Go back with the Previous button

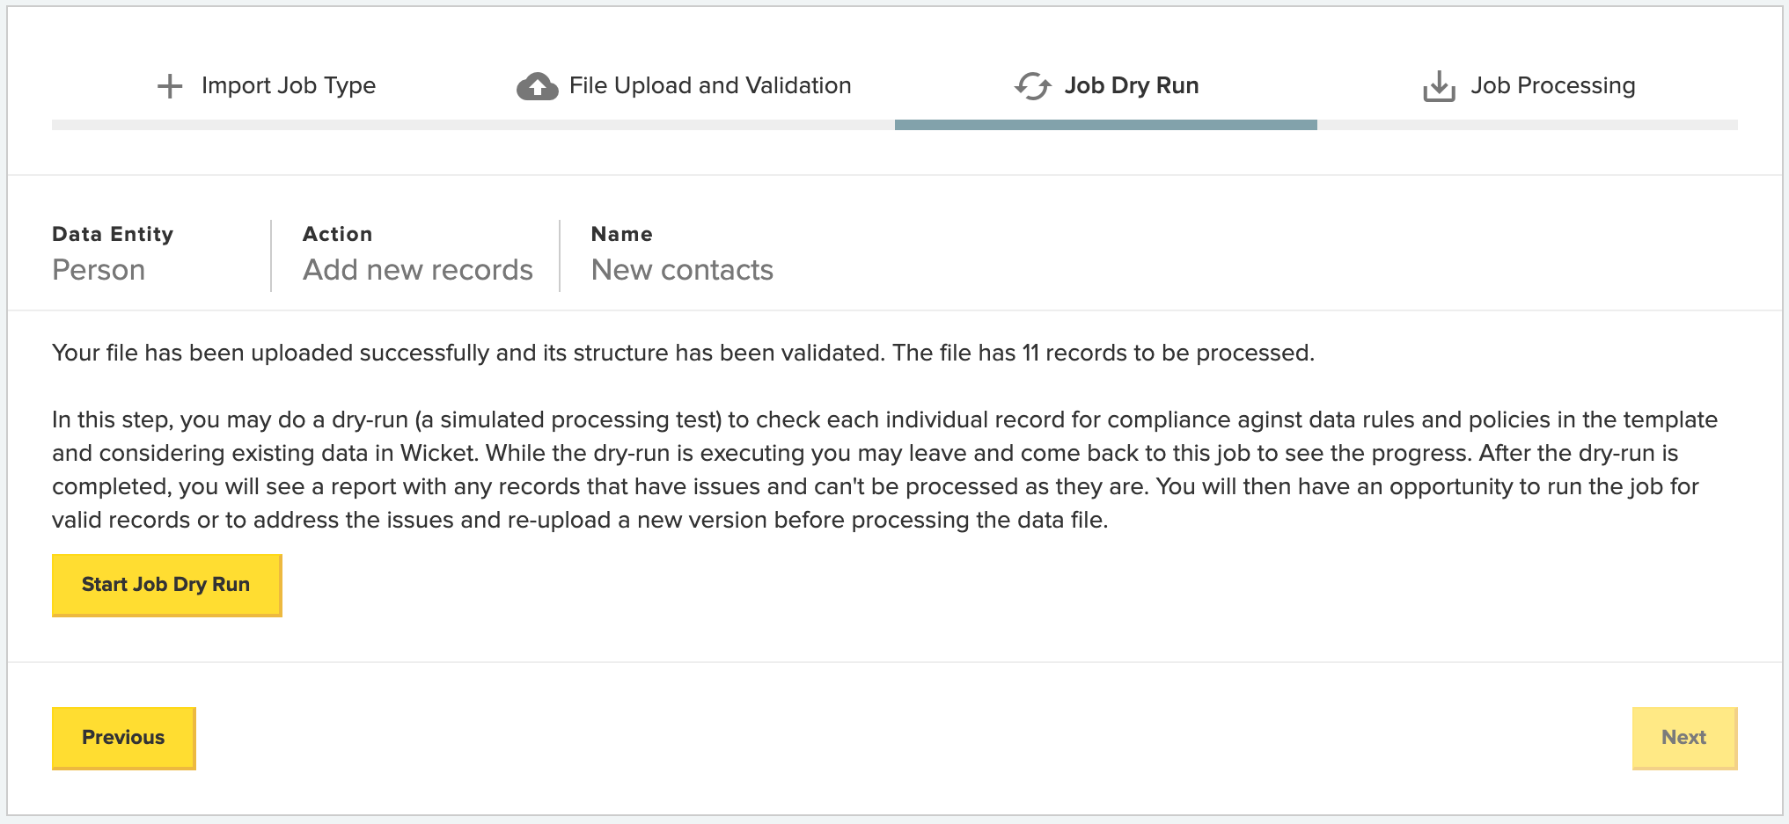pos(124,738)
